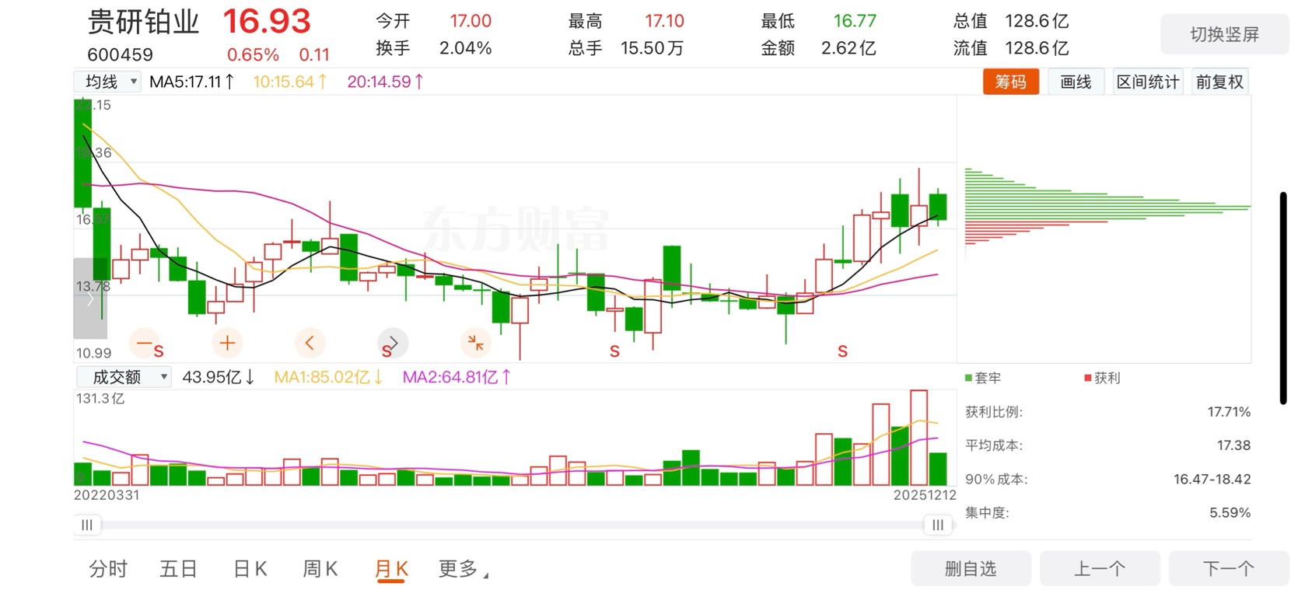Tap the 切换竖屏 button
Viewport: 1298px width, 597px height.
[x=1224, y=34]
